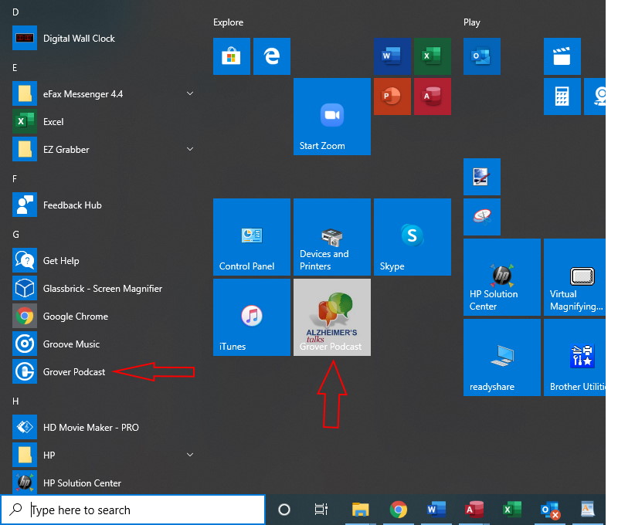Click the letter D section header
618x525 pixels.
[15, 12]
